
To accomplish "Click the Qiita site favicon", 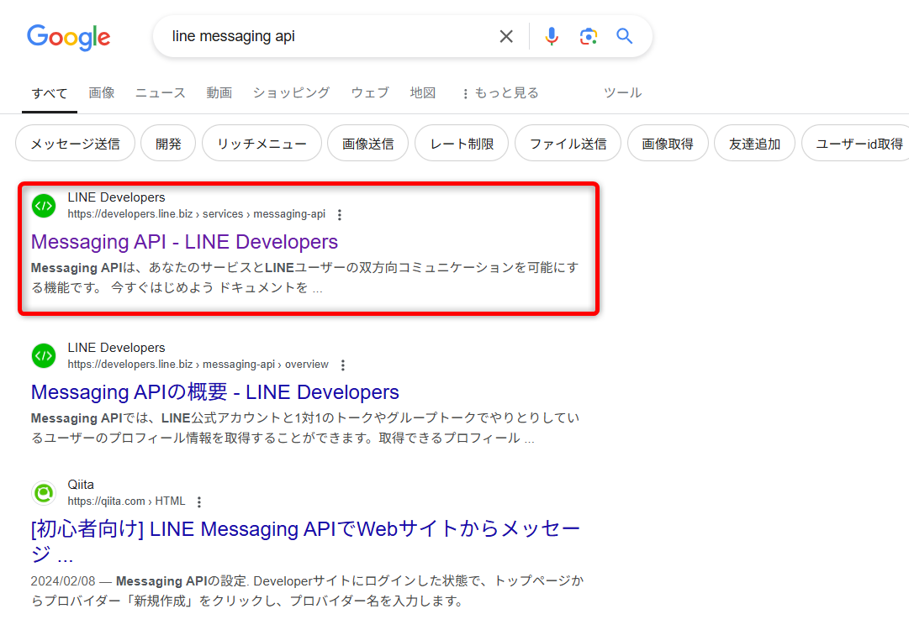I will tap(43, 492).
